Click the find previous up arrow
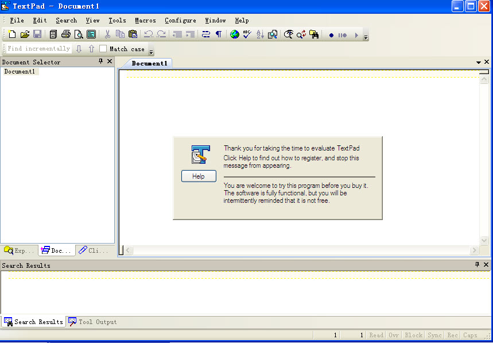This screenshot has height=343, width=493. [x=91, y=49]
